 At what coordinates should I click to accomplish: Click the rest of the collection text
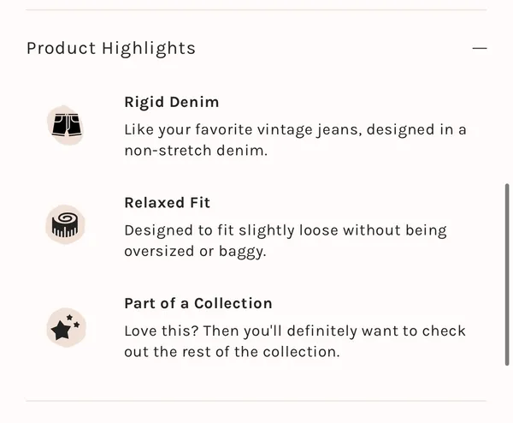pos(295,342)
